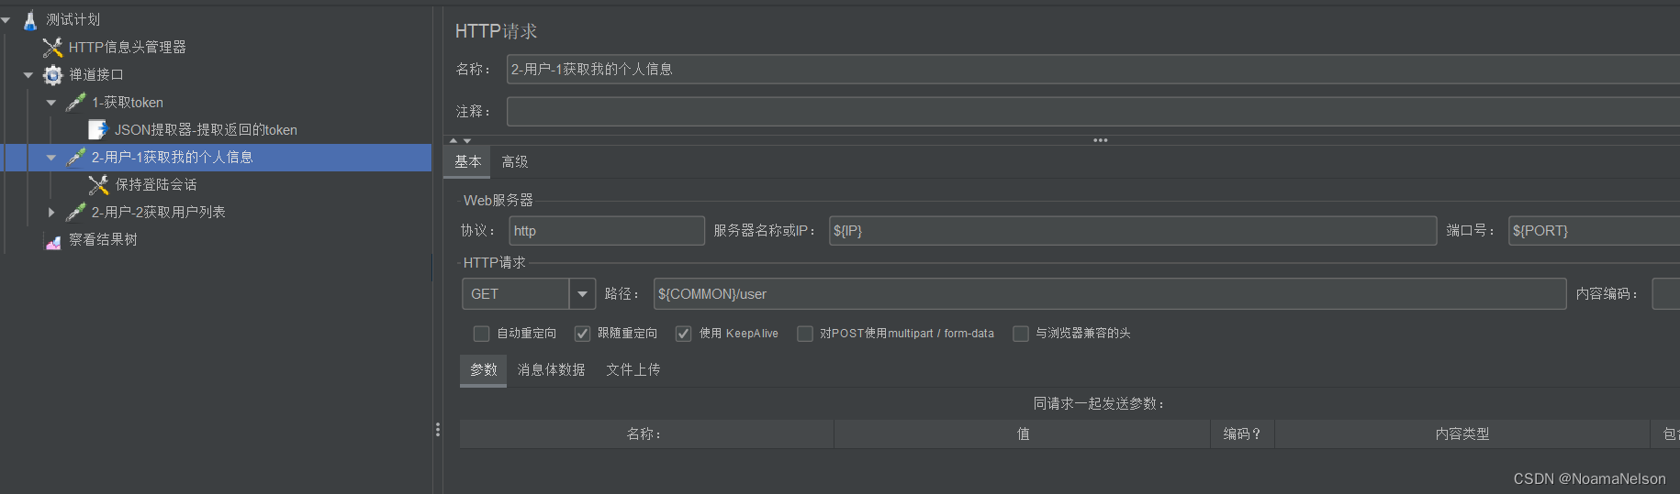Enable the 自动重定向 checkbox
1680x494 pixels.
pyautogui.click(x=481, y=334)
